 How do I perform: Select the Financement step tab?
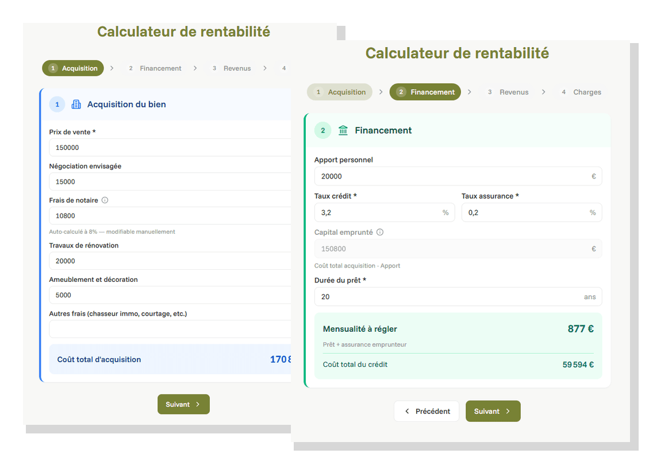[x=425, y=92]
